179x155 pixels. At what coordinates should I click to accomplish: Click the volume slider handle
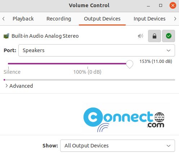pyautogui.click(x=130, y=64)
